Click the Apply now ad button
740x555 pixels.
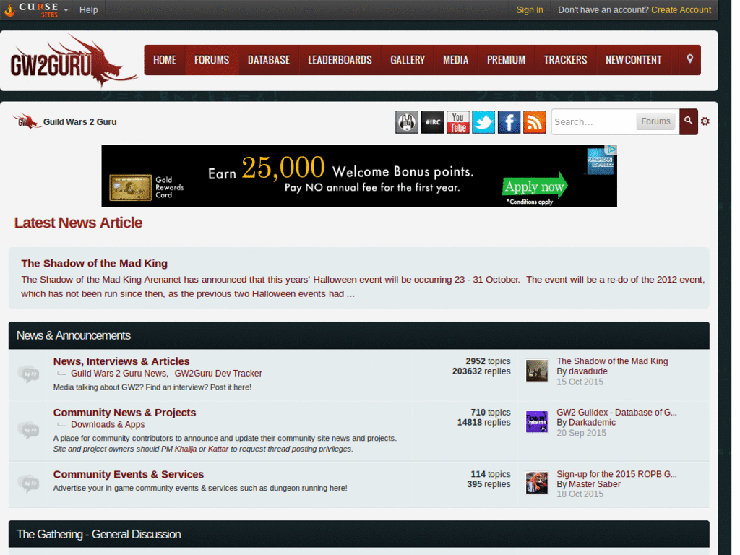[535, 187]
